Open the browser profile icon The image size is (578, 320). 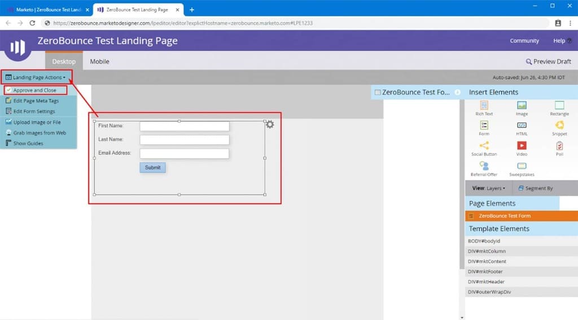coord(558,23)
